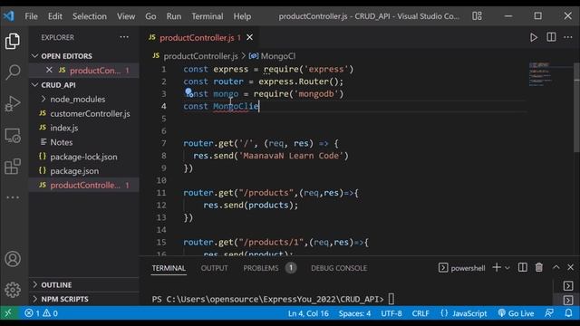Click MongoCl symbol in breadcrumb
The image size is (580, 326).
coord(278,56)
